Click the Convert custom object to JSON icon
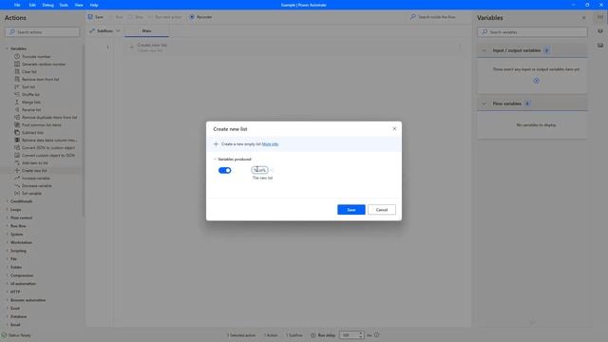 click(x=17, y=155)
